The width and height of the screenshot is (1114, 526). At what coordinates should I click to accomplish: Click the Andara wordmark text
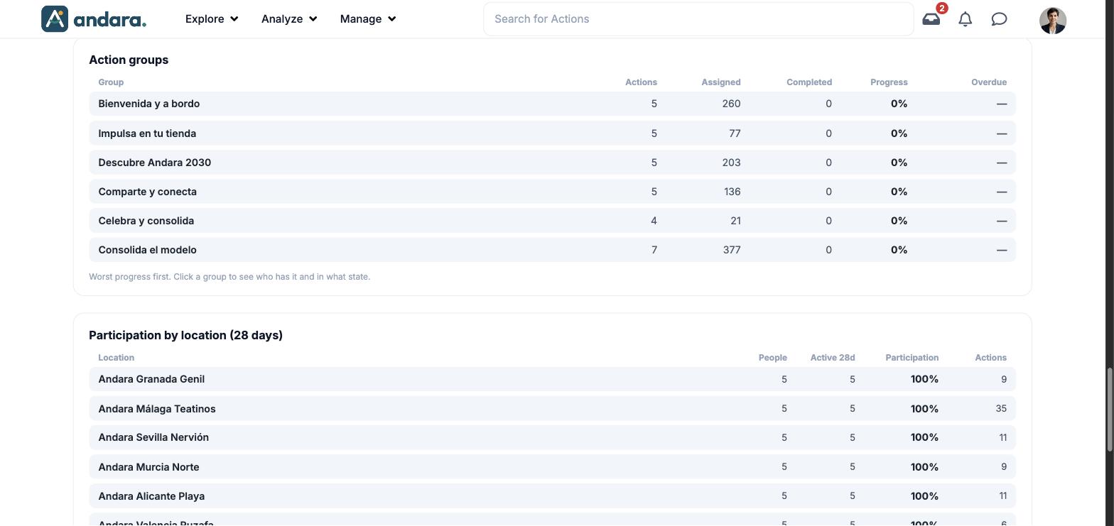[109, 20]
